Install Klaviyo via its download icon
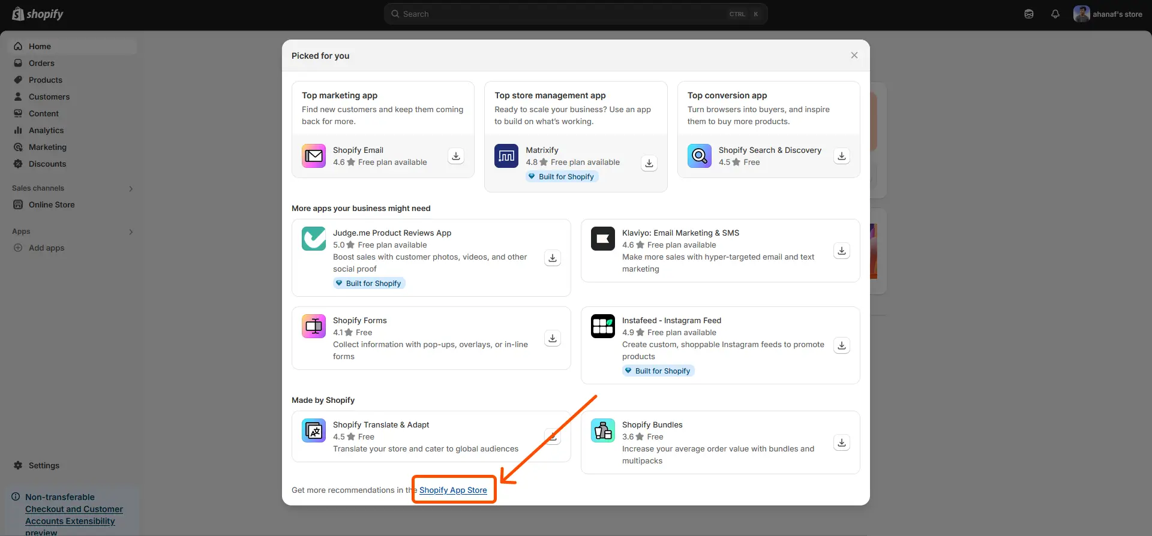 pyautogui.click(x=842, y=251)
